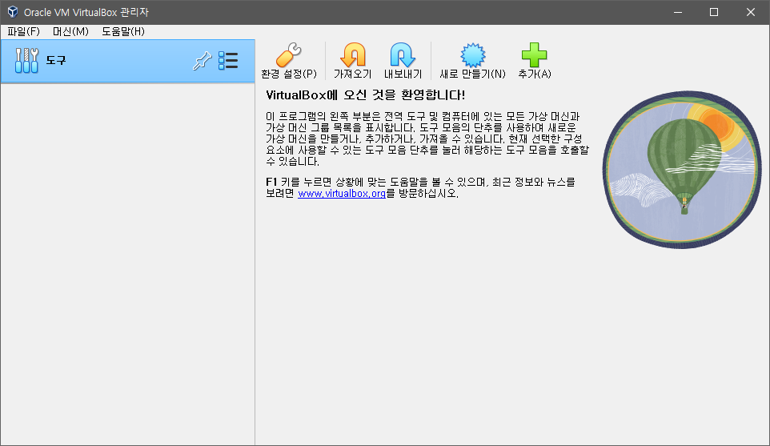Pin the tools pane with pushpin icon

click(202, 60)
